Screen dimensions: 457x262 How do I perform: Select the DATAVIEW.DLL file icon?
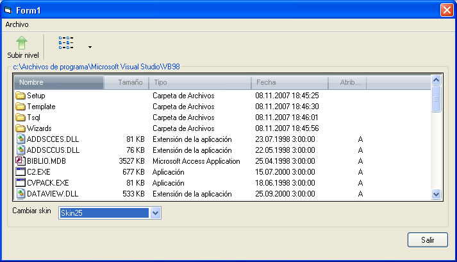(x=20, y=193)
